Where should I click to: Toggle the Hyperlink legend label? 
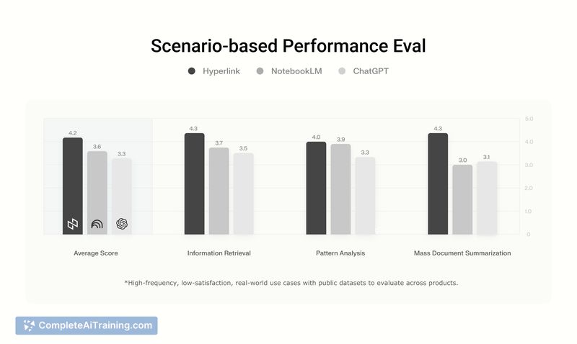tap(221, 71)
